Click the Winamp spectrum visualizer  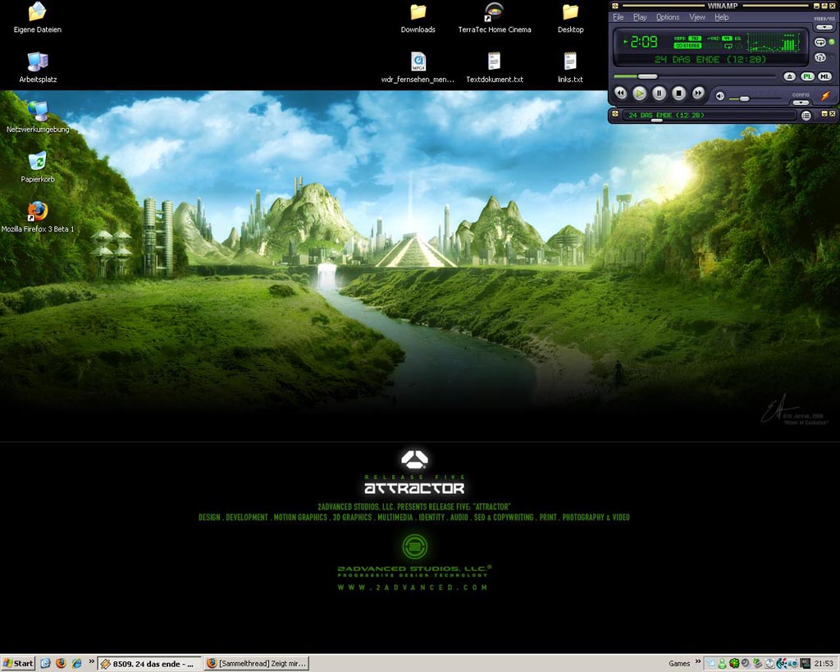774,43
